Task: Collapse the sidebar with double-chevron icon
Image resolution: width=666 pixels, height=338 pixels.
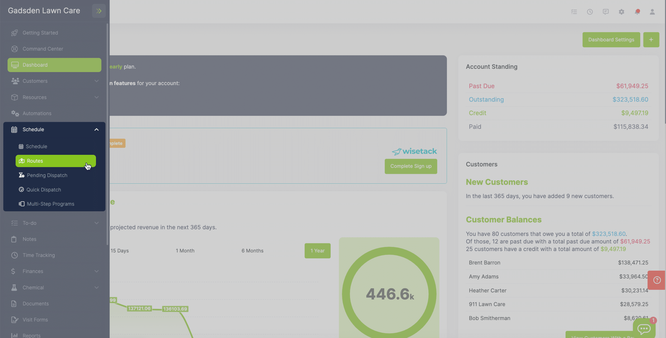Action: 99,11
